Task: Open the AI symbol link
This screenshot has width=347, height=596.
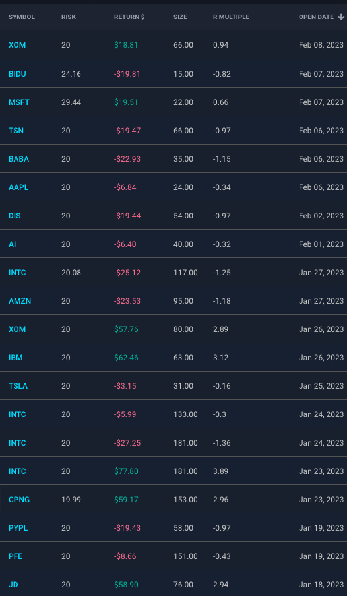Action: [12, 244]
